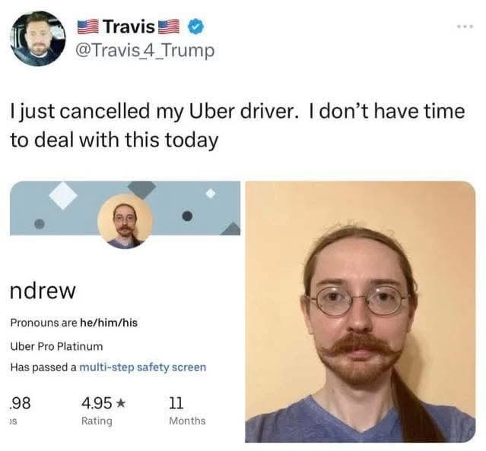The width and height of the screenshot is (486, 451).
Task: Click the Uber Pro Platinum label
Action: pyautogui.click(x=56, y=346)
